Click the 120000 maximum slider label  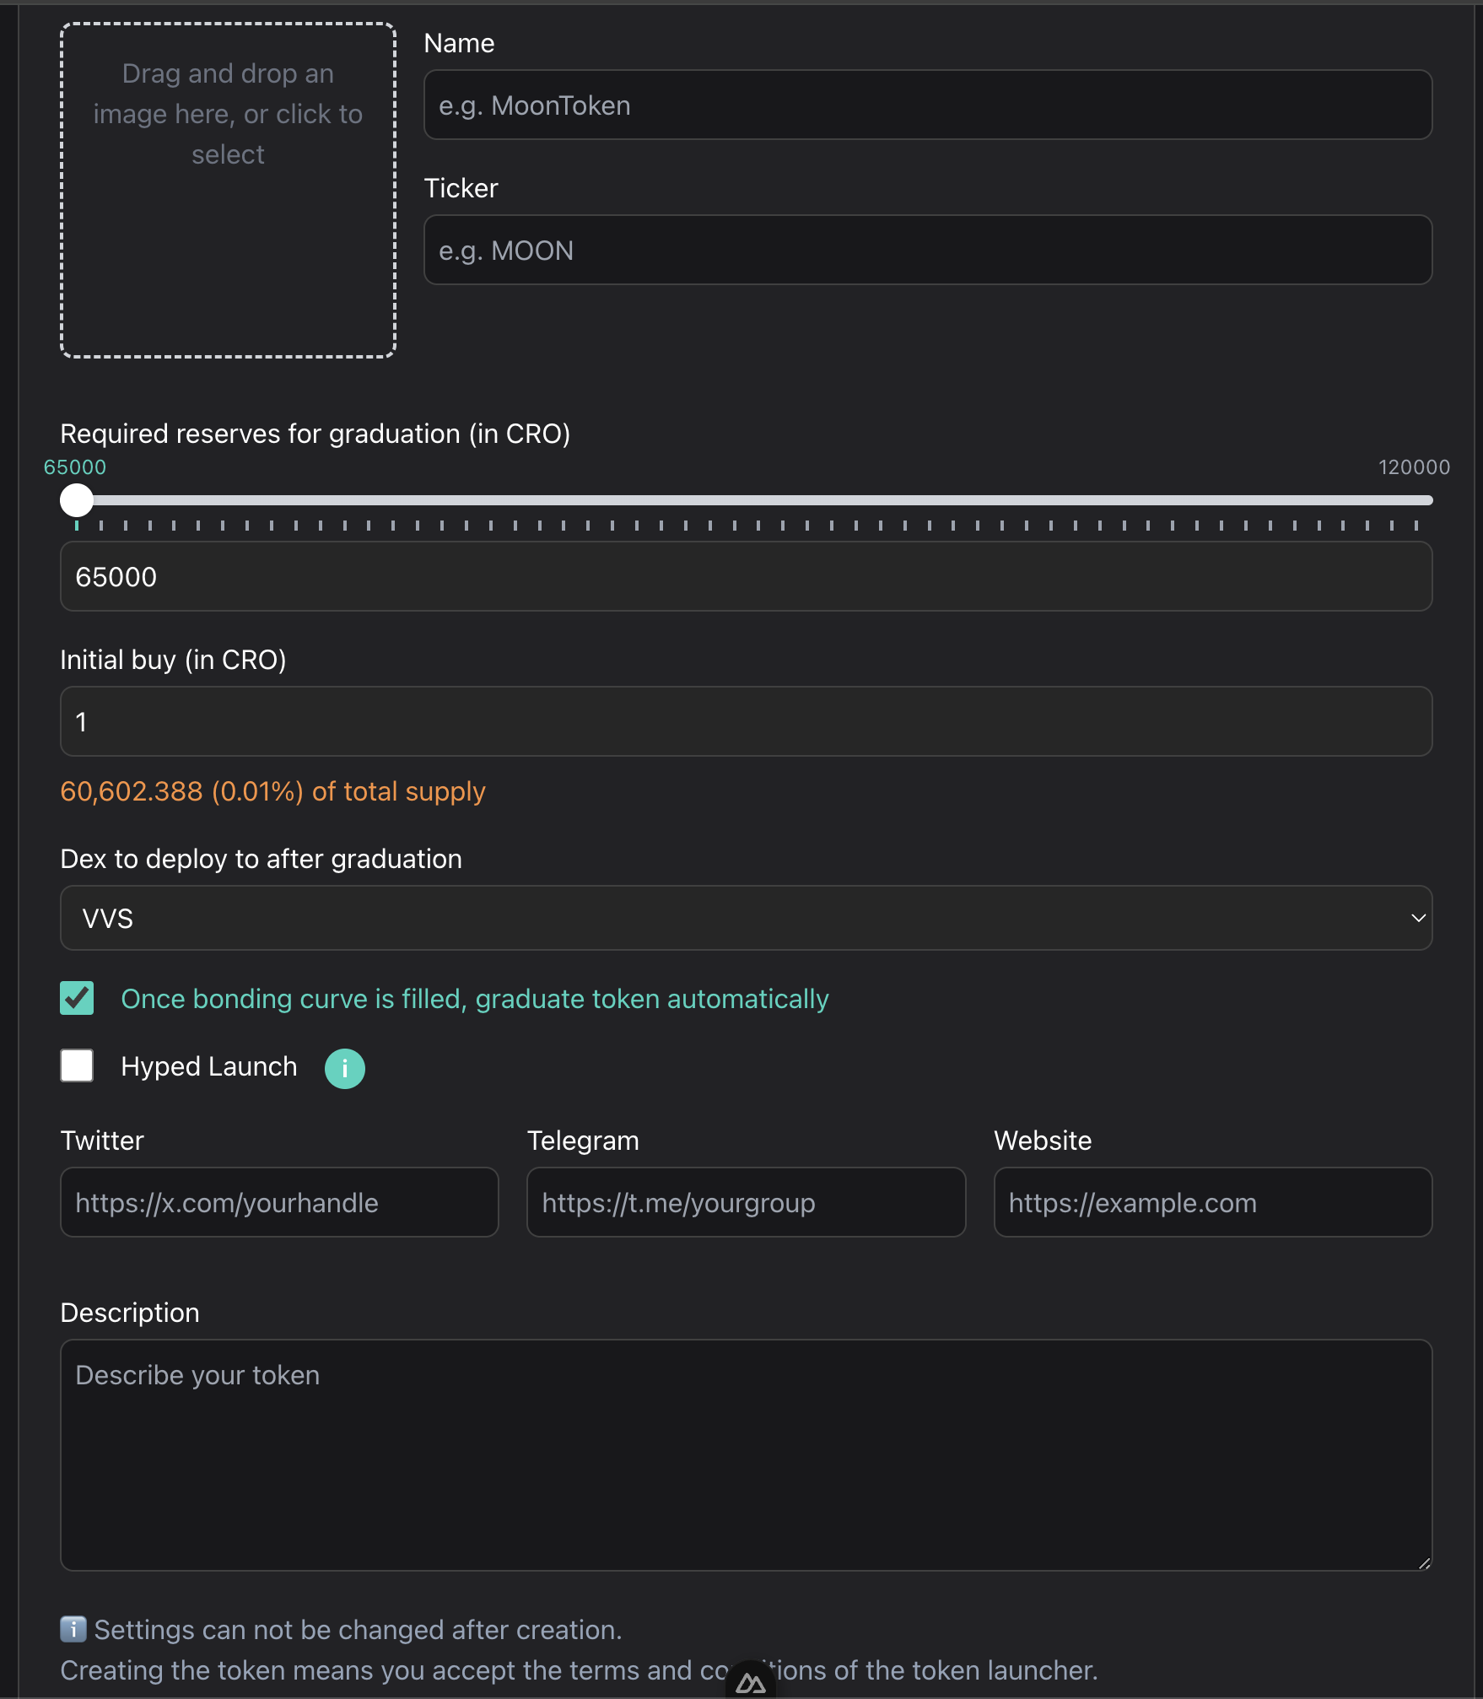1414,467
